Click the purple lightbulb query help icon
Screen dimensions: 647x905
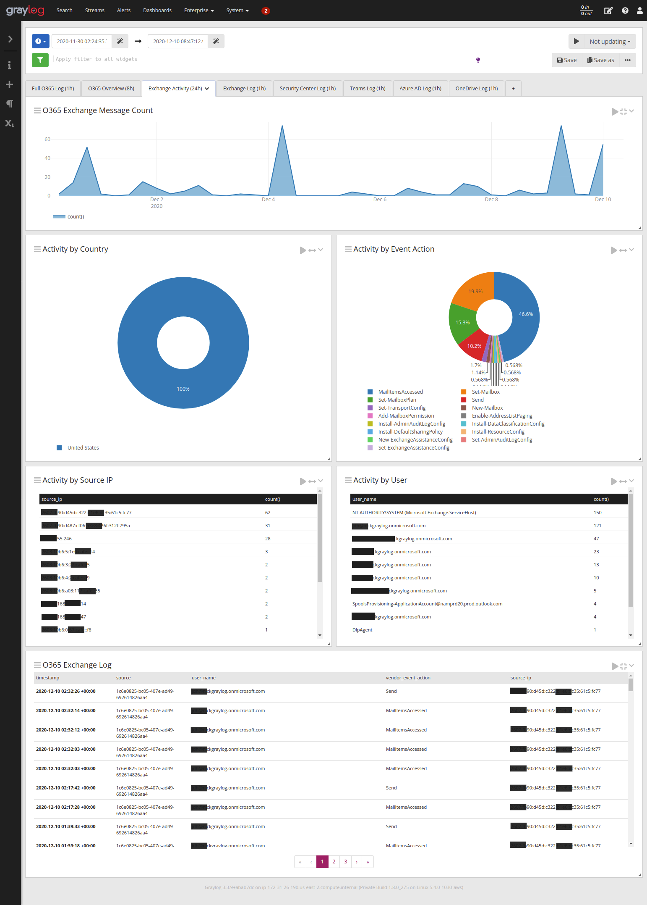478,60
